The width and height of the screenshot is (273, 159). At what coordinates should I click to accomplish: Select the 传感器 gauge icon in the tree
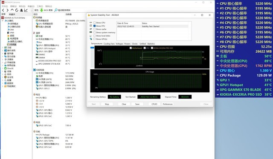[9, 45]
